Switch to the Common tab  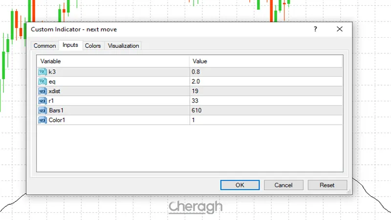pos(44,46)
